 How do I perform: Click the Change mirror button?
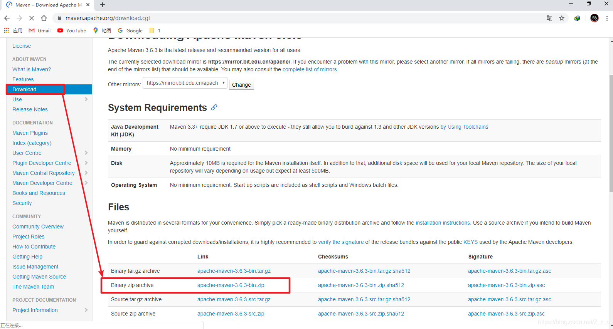(x=241, y=85)
